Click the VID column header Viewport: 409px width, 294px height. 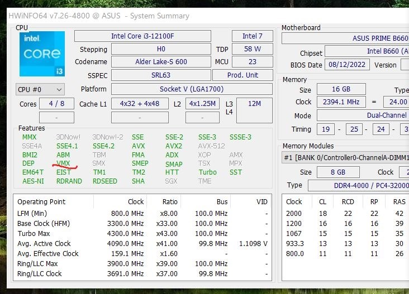click(251, 202)
